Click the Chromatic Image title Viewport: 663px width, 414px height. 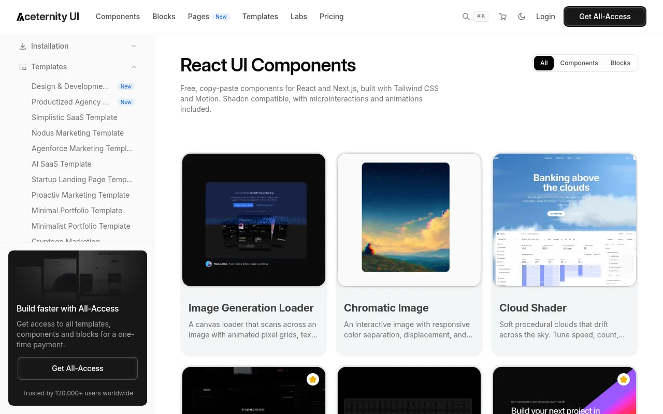[x=386, y=308]
